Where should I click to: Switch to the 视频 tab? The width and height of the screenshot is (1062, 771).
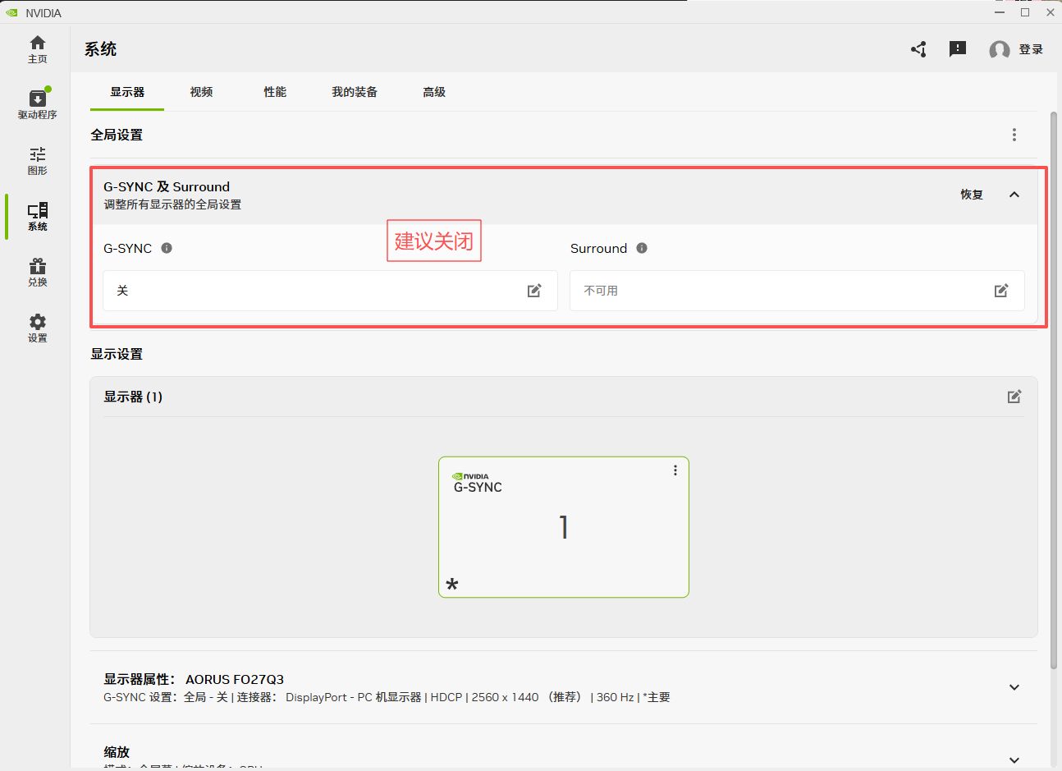click(201, 92)
